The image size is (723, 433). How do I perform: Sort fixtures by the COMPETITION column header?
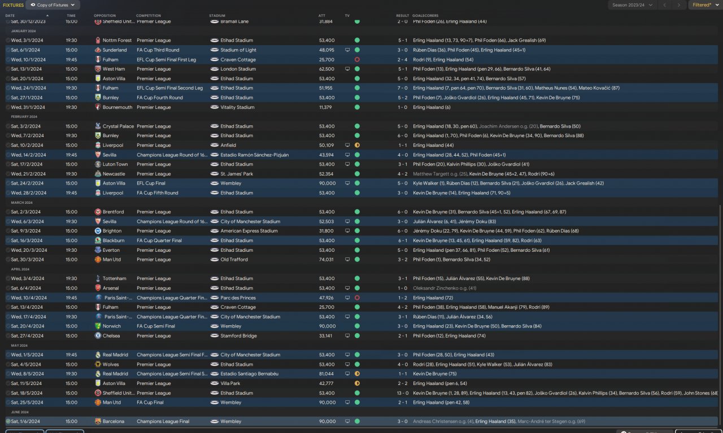[x=149, y=16]
